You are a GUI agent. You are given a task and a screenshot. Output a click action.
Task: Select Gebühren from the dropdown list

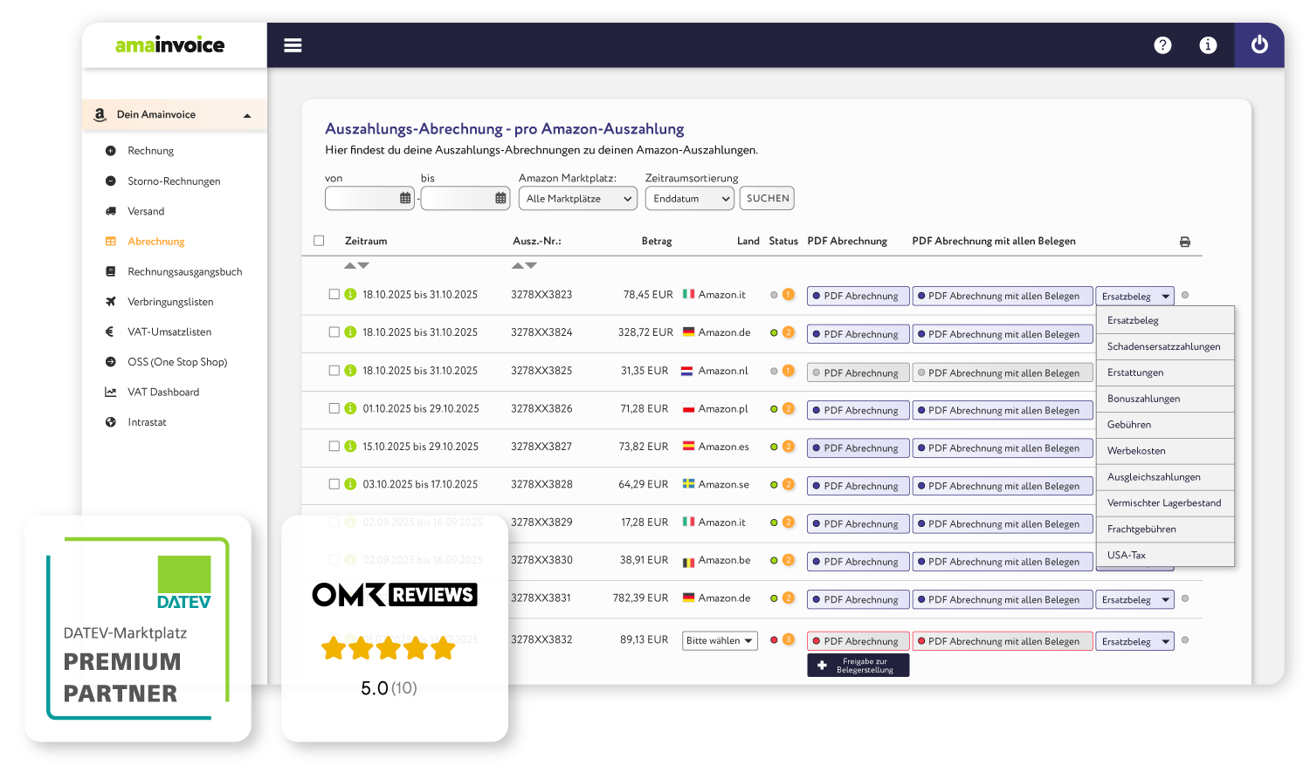[1165, 425]
